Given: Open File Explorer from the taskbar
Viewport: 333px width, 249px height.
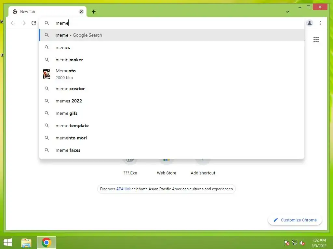Looking at the screenshot, I should pyautogui.click(x=26, y=243).
